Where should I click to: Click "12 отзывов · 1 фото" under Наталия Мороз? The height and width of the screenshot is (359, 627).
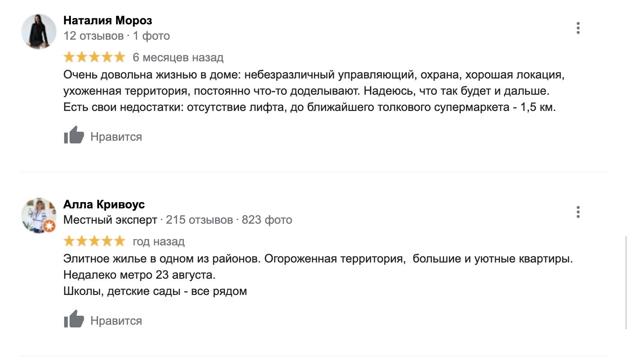(x=117, y=36)
